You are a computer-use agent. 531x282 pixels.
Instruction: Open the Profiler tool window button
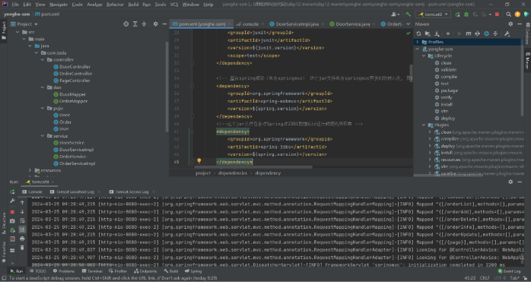pos(118,271)
